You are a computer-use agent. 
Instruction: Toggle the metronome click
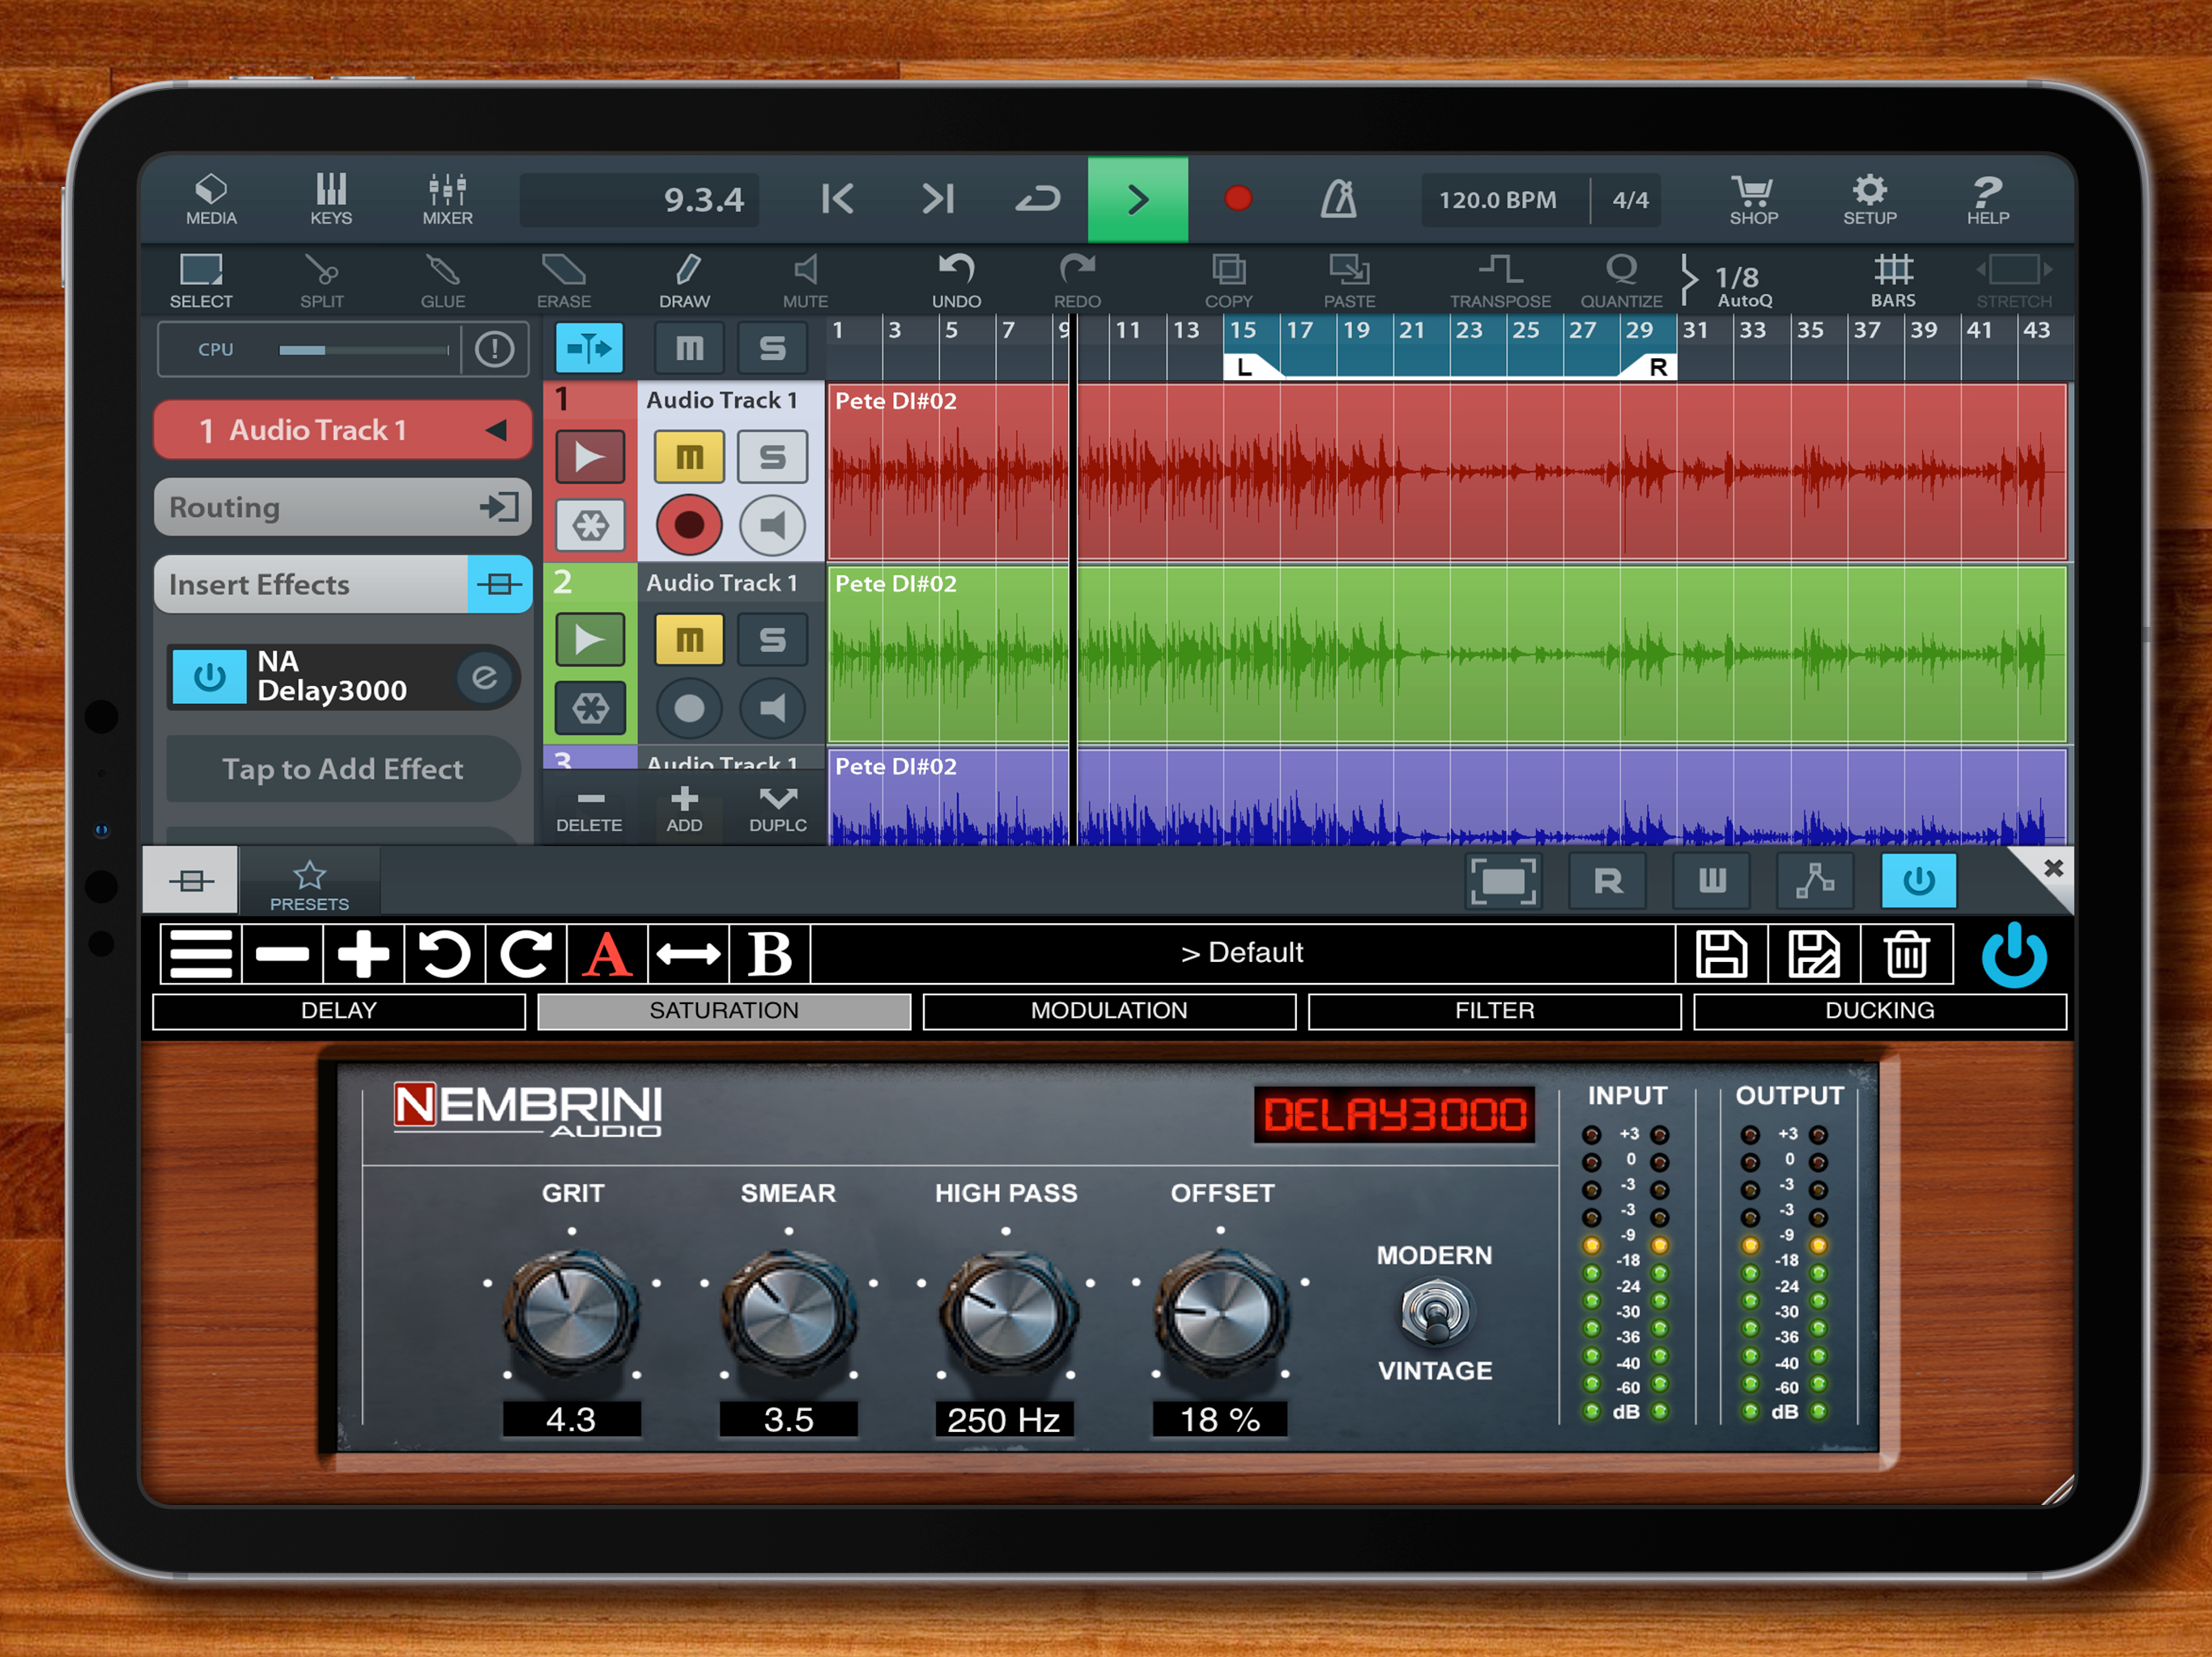1338,199
